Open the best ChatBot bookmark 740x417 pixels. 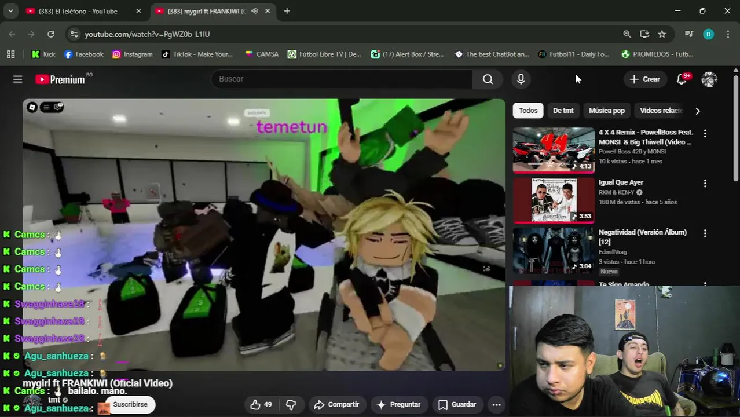click(492, 54)
